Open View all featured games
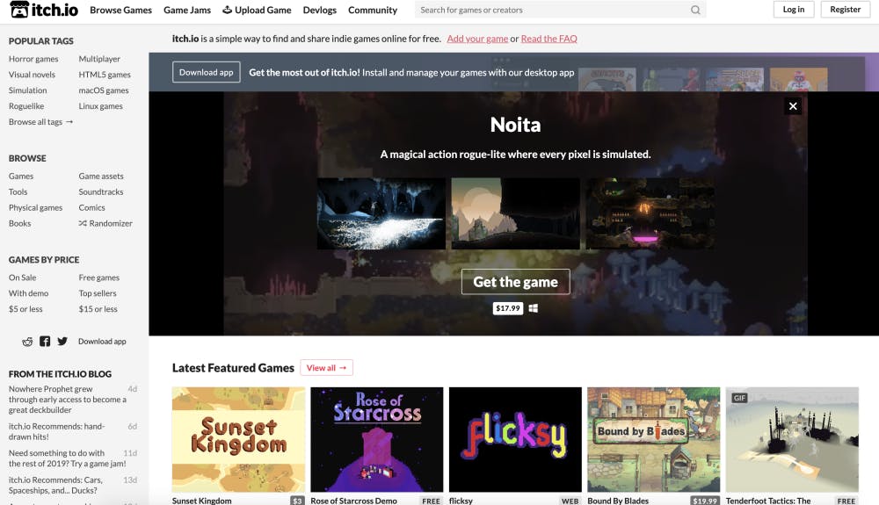 pyautogui.click(x=326, y=368)
